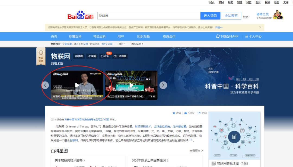Viewport: 293px width, 167px height.
Task: Click citation reference [1]
Action: (x=191, y=139)
